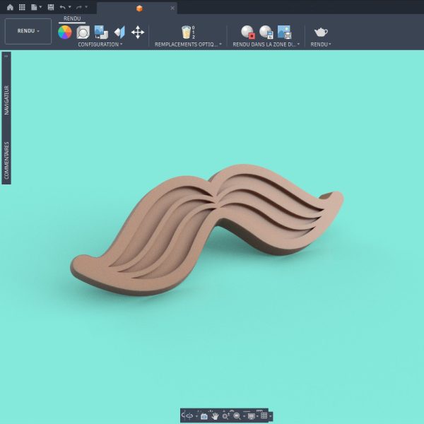Viewport: 424px width, 424px height.
Task: Open Display Settings monitor icon
Action: [x=251, y=416]
